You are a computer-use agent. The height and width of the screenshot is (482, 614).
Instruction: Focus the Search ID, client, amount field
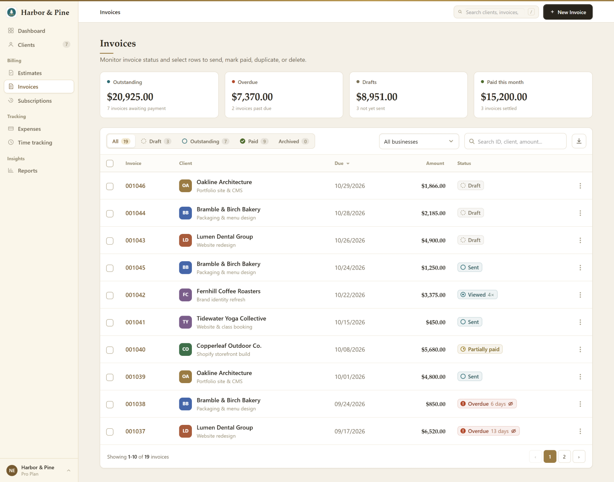515,141
